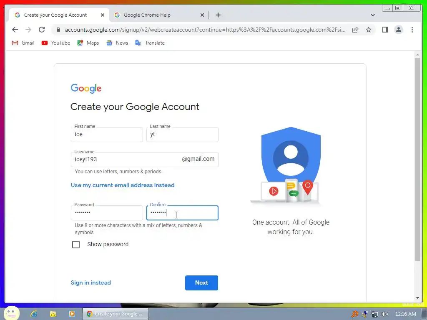This screenshot has width=427, height=320.
Task: Click the scrollbar up arrow
Action: pyautogui.click(x=417, y=55)
